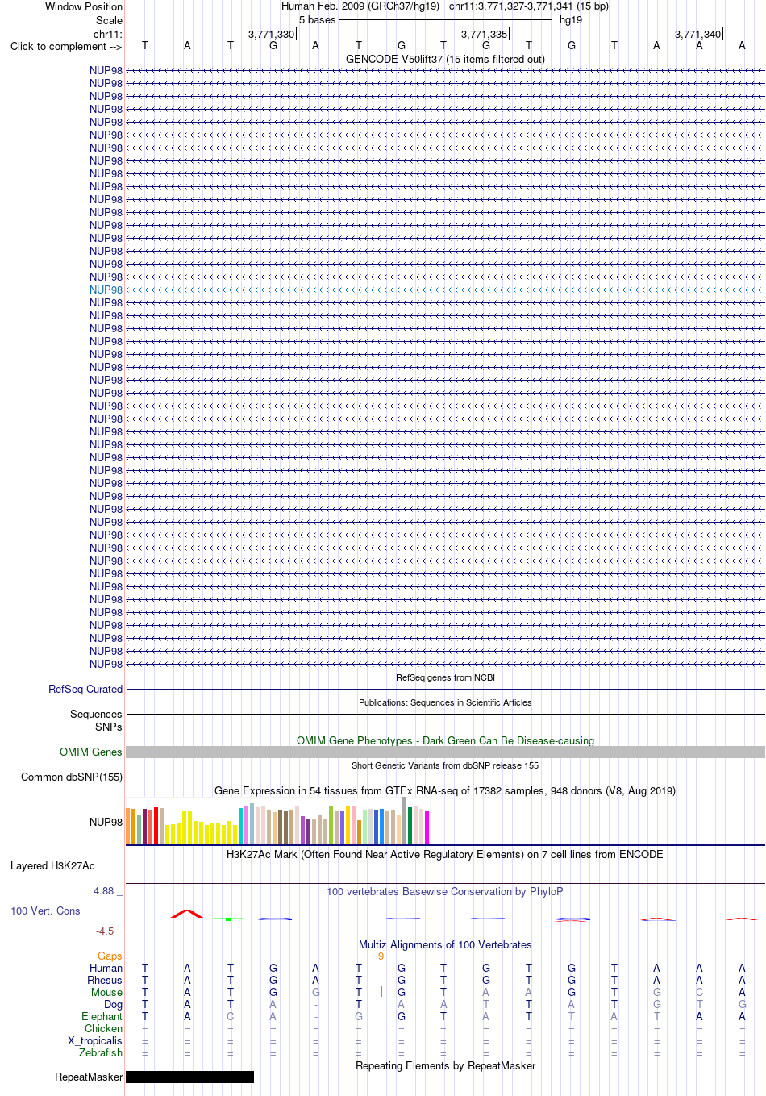
Task: Click the 100 Vert. Cons track label
Action: [x=45, y=911]
